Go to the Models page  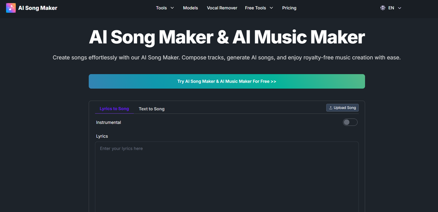pos(190,8)
